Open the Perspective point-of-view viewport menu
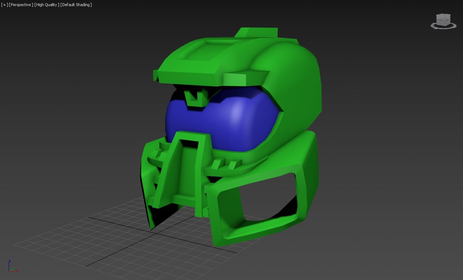The width and height of the screenshot is (463, 280). point(21,5)
